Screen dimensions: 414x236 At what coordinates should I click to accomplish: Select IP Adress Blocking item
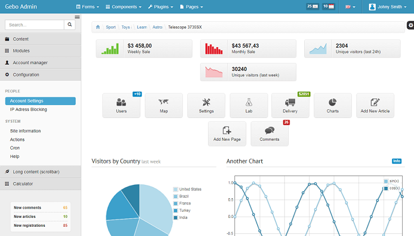(28, 109)
